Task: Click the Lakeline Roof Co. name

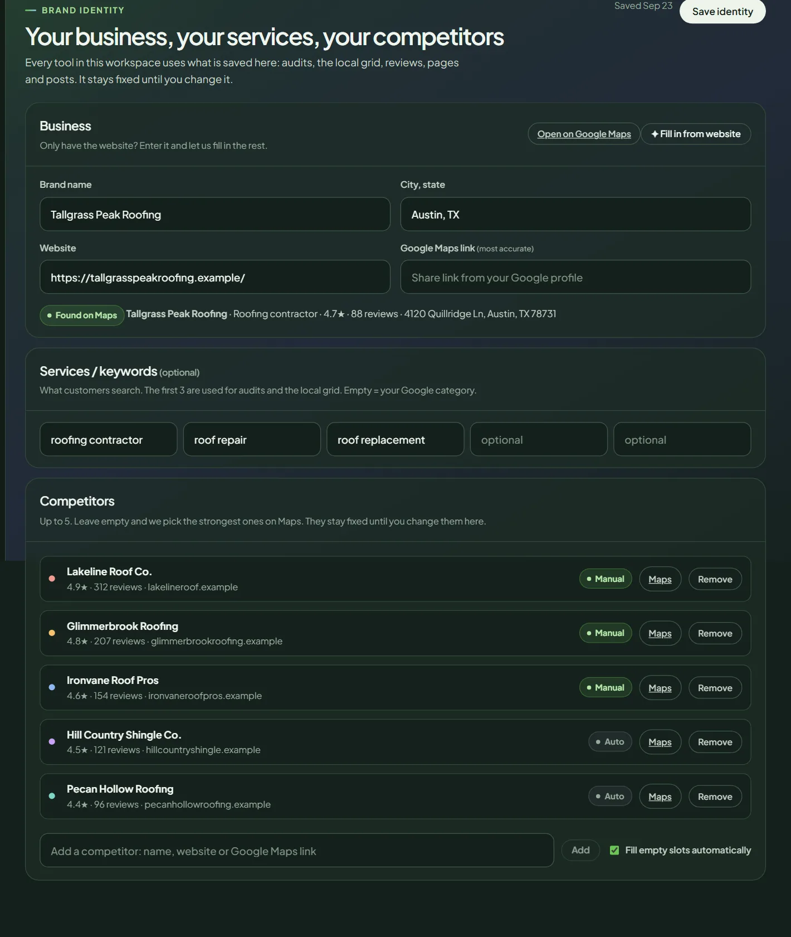Action: (109, 571)
